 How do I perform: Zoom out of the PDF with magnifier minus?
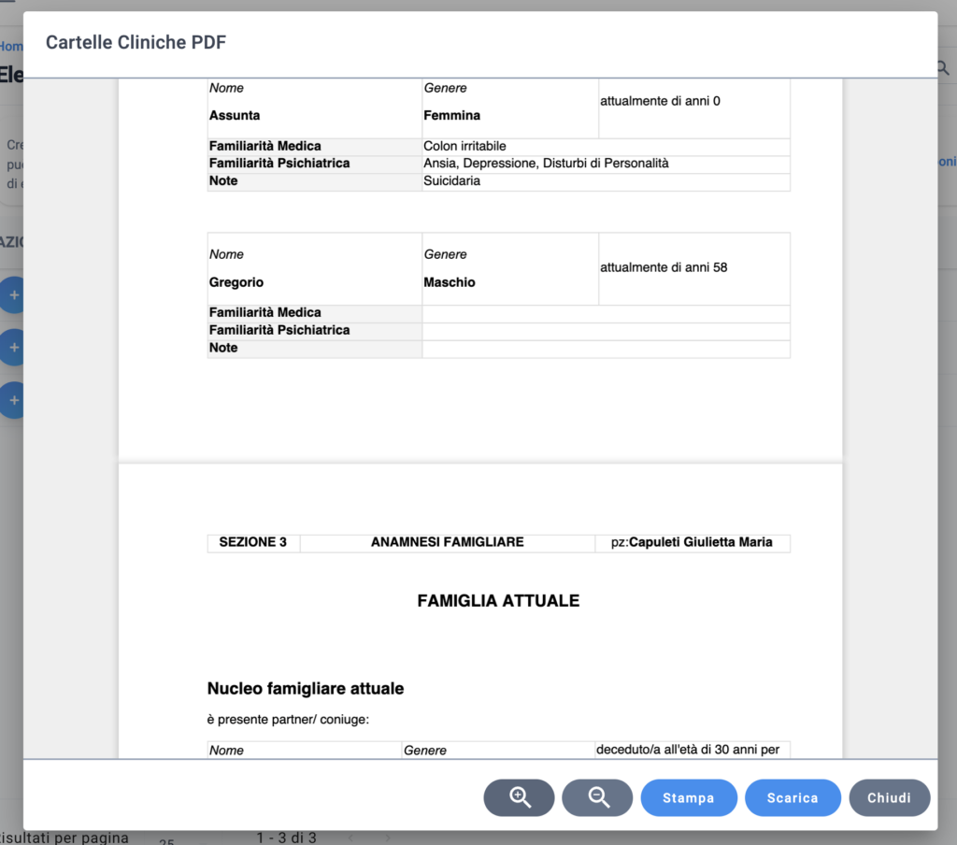pyautogui.click(x=597, y=797)
